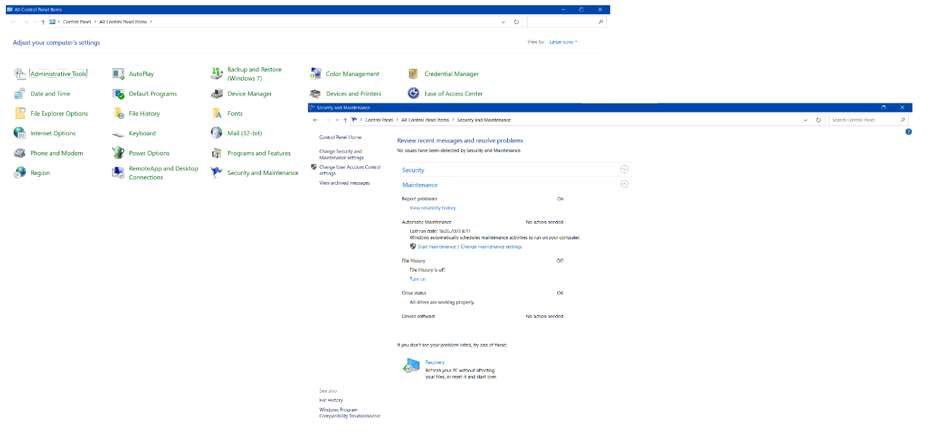Click Control Panel breadcrumb in All Control Panel Items window

coord(77,22)
